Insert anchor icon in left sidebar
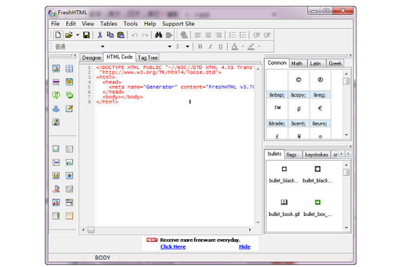 click(56, 108)
